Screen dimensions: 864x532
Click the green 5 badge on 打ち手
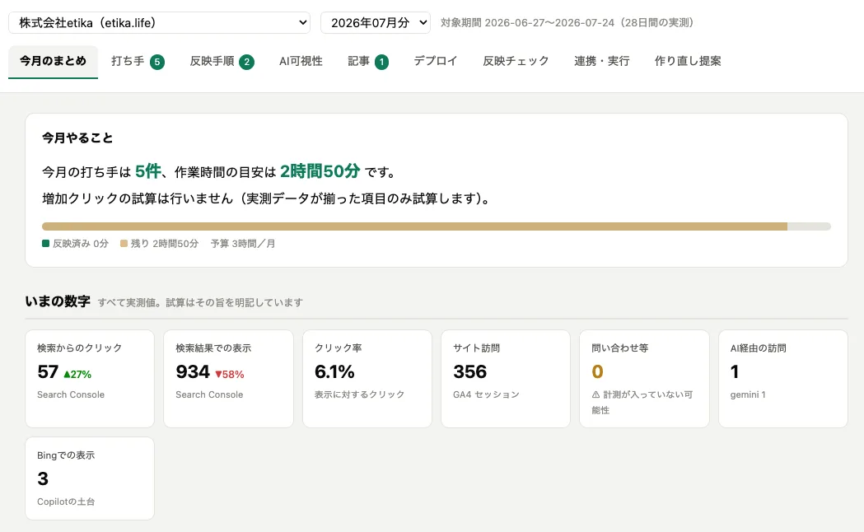point(157,62)
